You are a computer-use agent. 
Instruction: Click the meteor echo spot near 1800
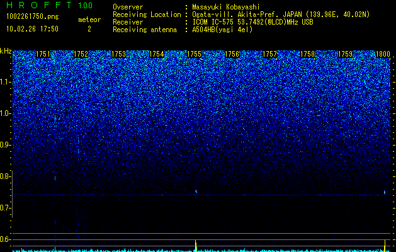385,192
